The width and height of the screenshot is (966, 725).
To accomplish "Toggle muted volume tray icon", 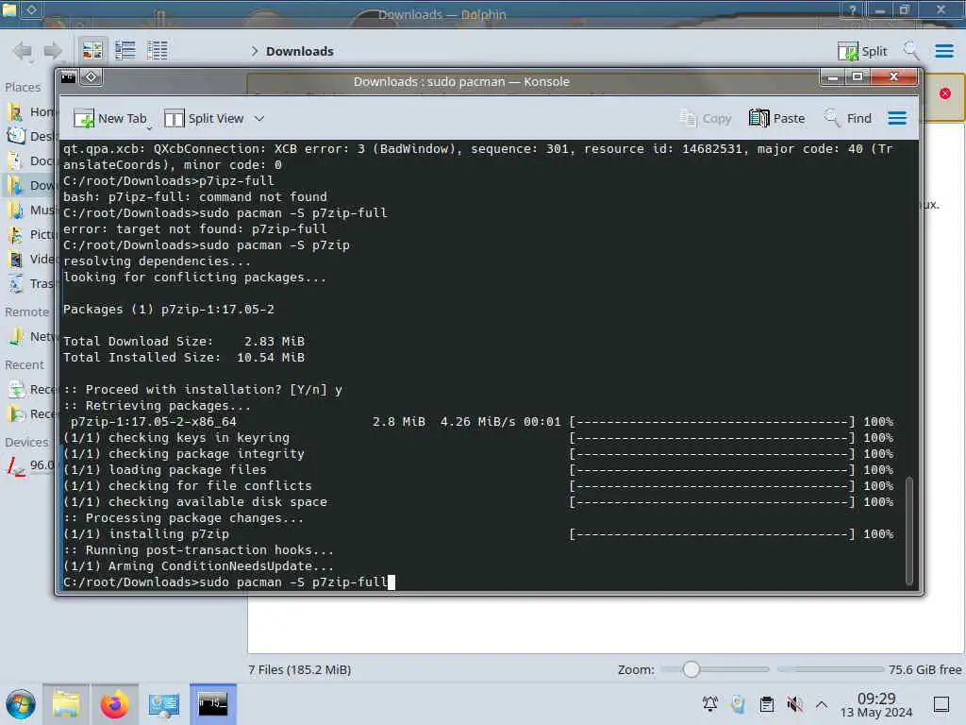I will click(x=794, y=704).
